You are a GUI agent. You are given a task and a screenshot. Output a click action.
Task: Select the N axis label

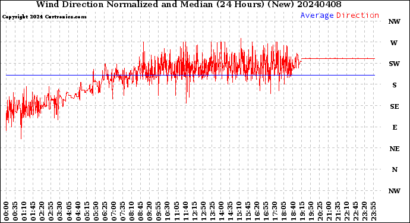click(x=395, y=169)
